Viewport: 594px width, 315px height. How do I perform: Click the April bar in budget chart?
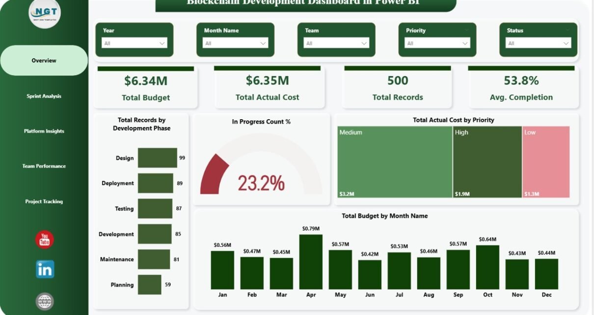pos(311,262)
